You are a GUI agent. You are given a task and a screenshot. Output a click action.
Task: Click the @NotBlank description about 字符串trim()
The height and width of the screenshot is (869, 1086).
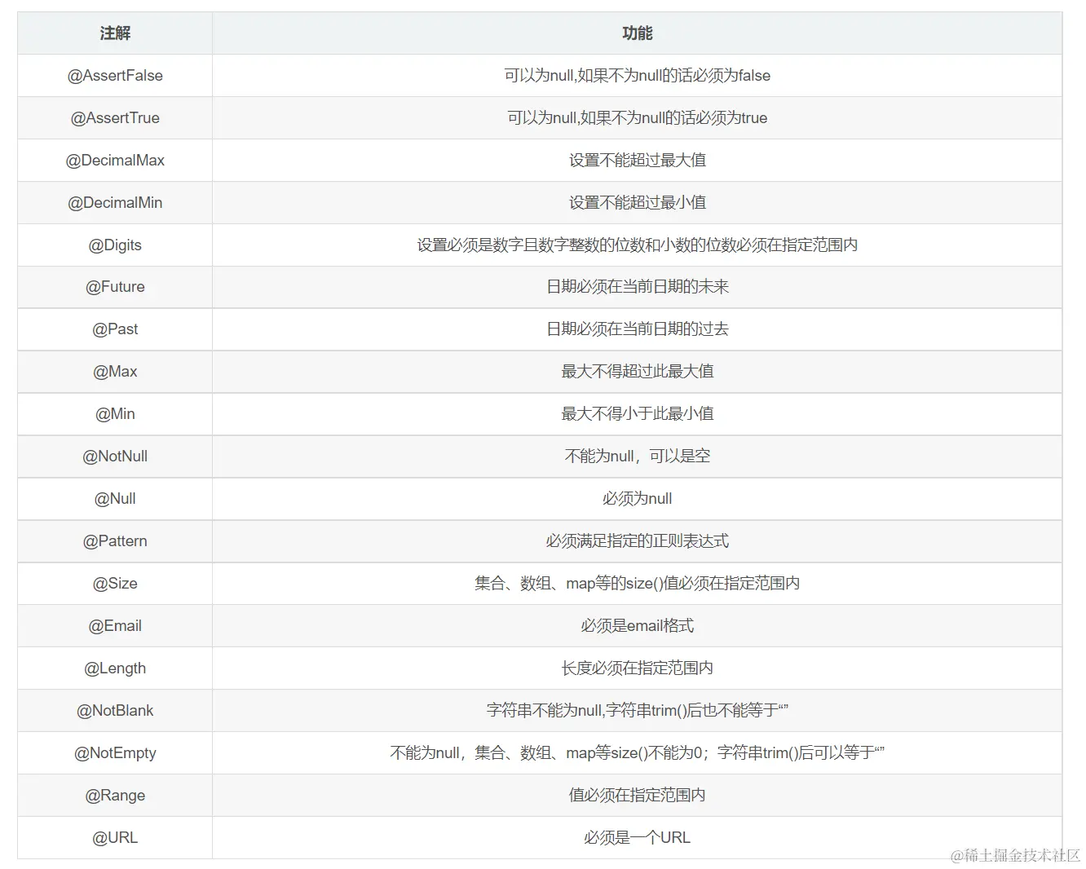[637, 711]
